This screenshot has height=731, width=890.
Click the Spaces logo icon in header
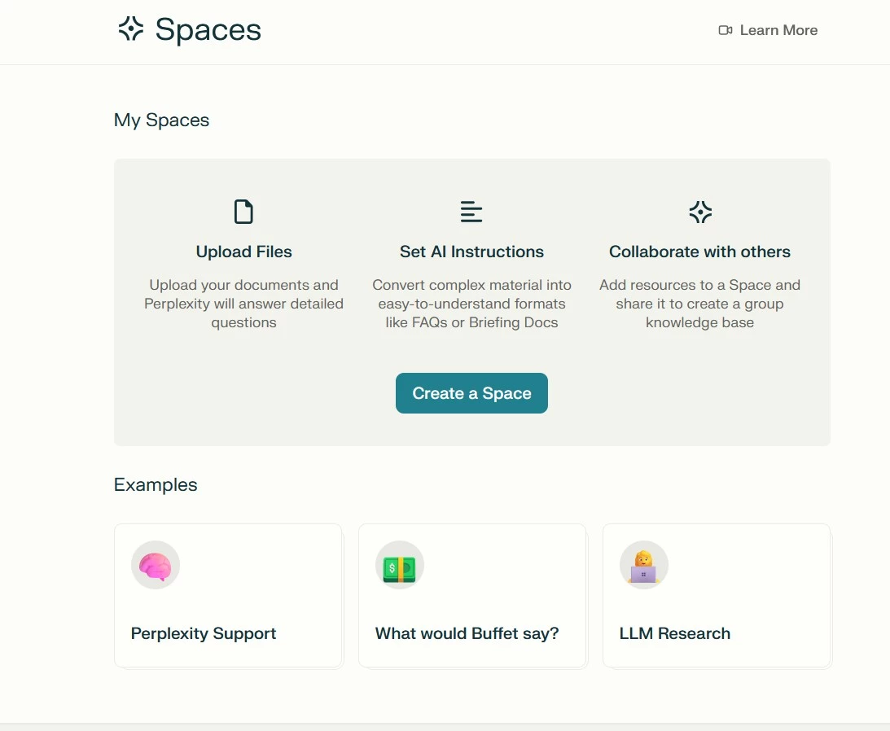coord(130,29)
